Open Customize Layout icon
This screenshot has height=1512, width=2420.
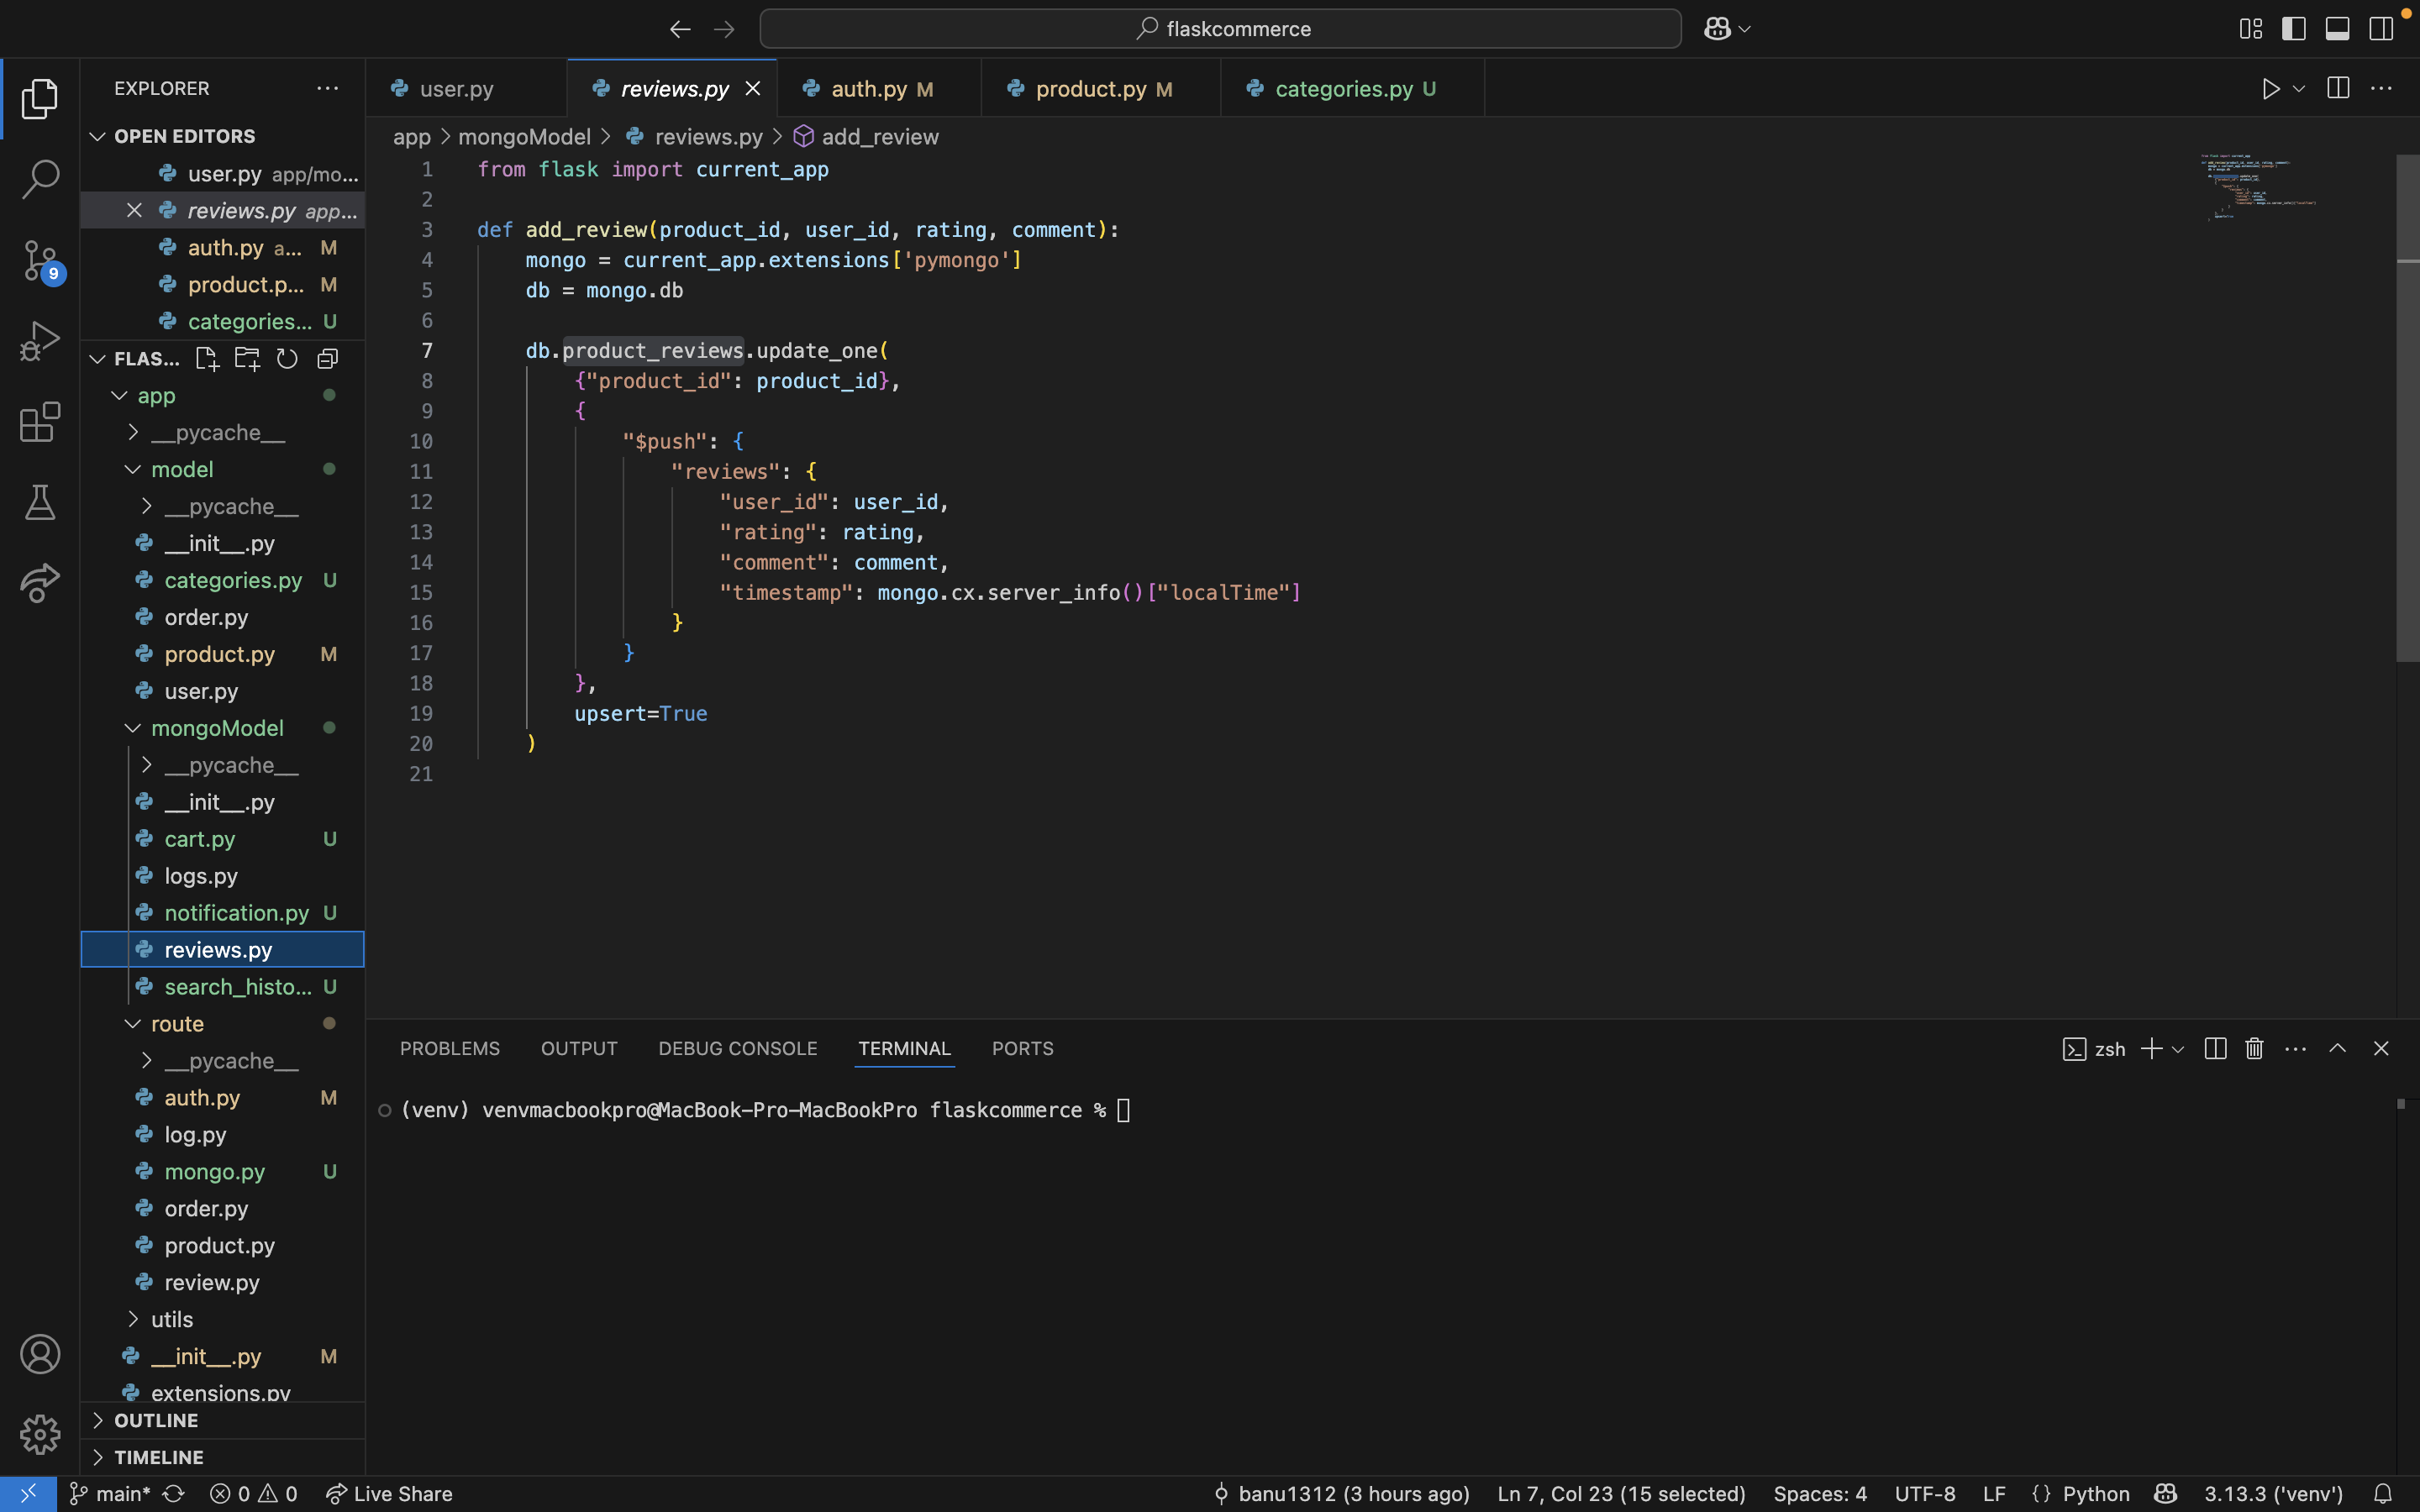click(2251, 29)
